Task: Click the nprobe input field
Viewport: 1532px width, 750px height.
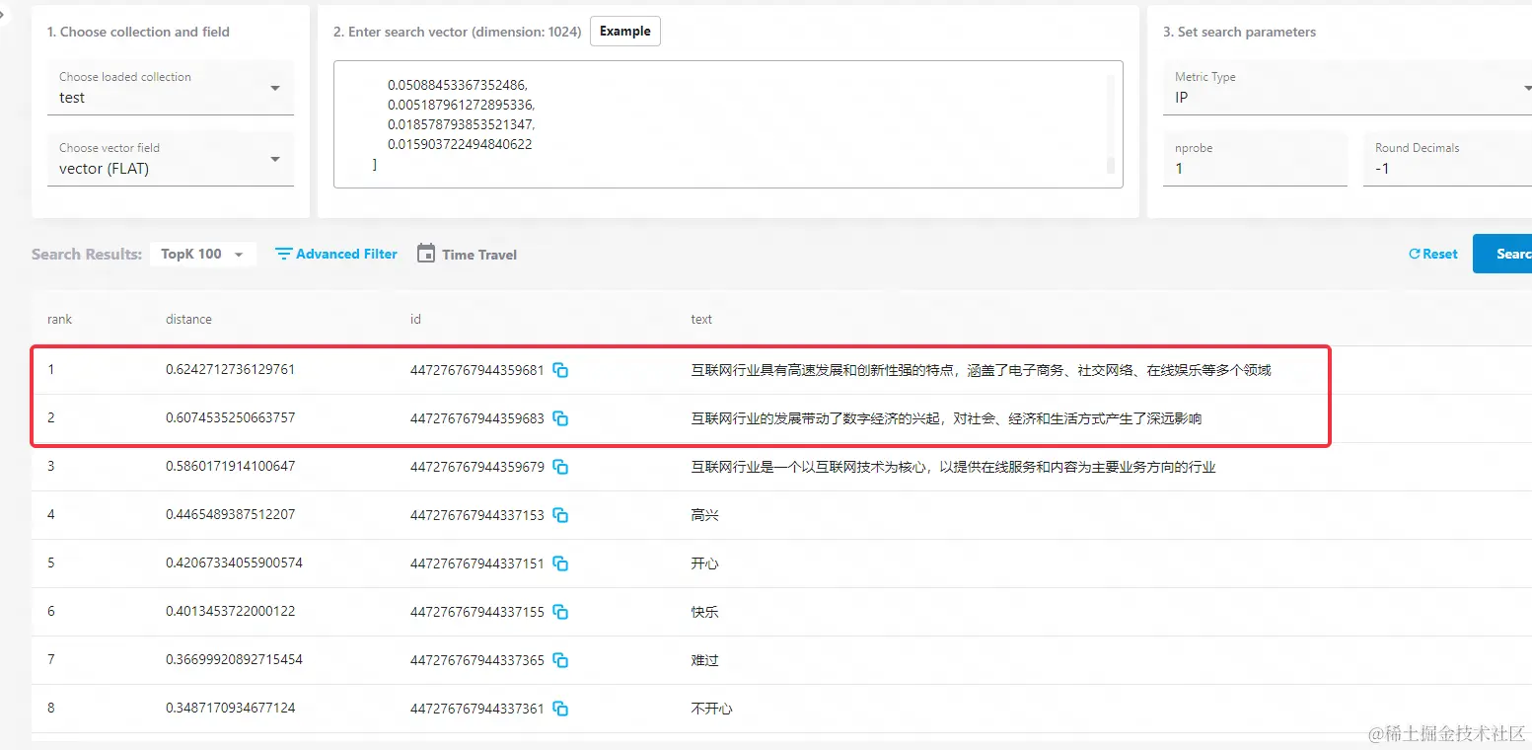Action: click(x=1255, y=159)
